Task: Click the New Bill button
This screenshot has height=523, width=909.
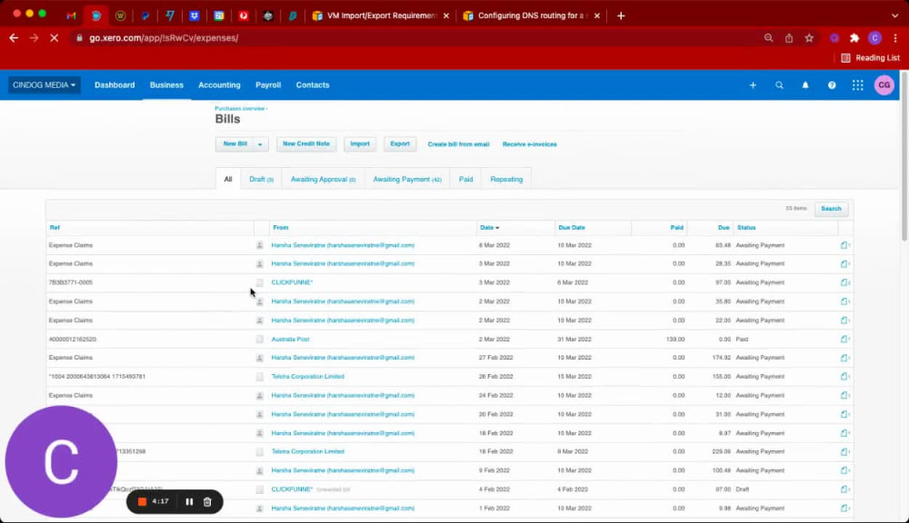Action: point(235,144)
